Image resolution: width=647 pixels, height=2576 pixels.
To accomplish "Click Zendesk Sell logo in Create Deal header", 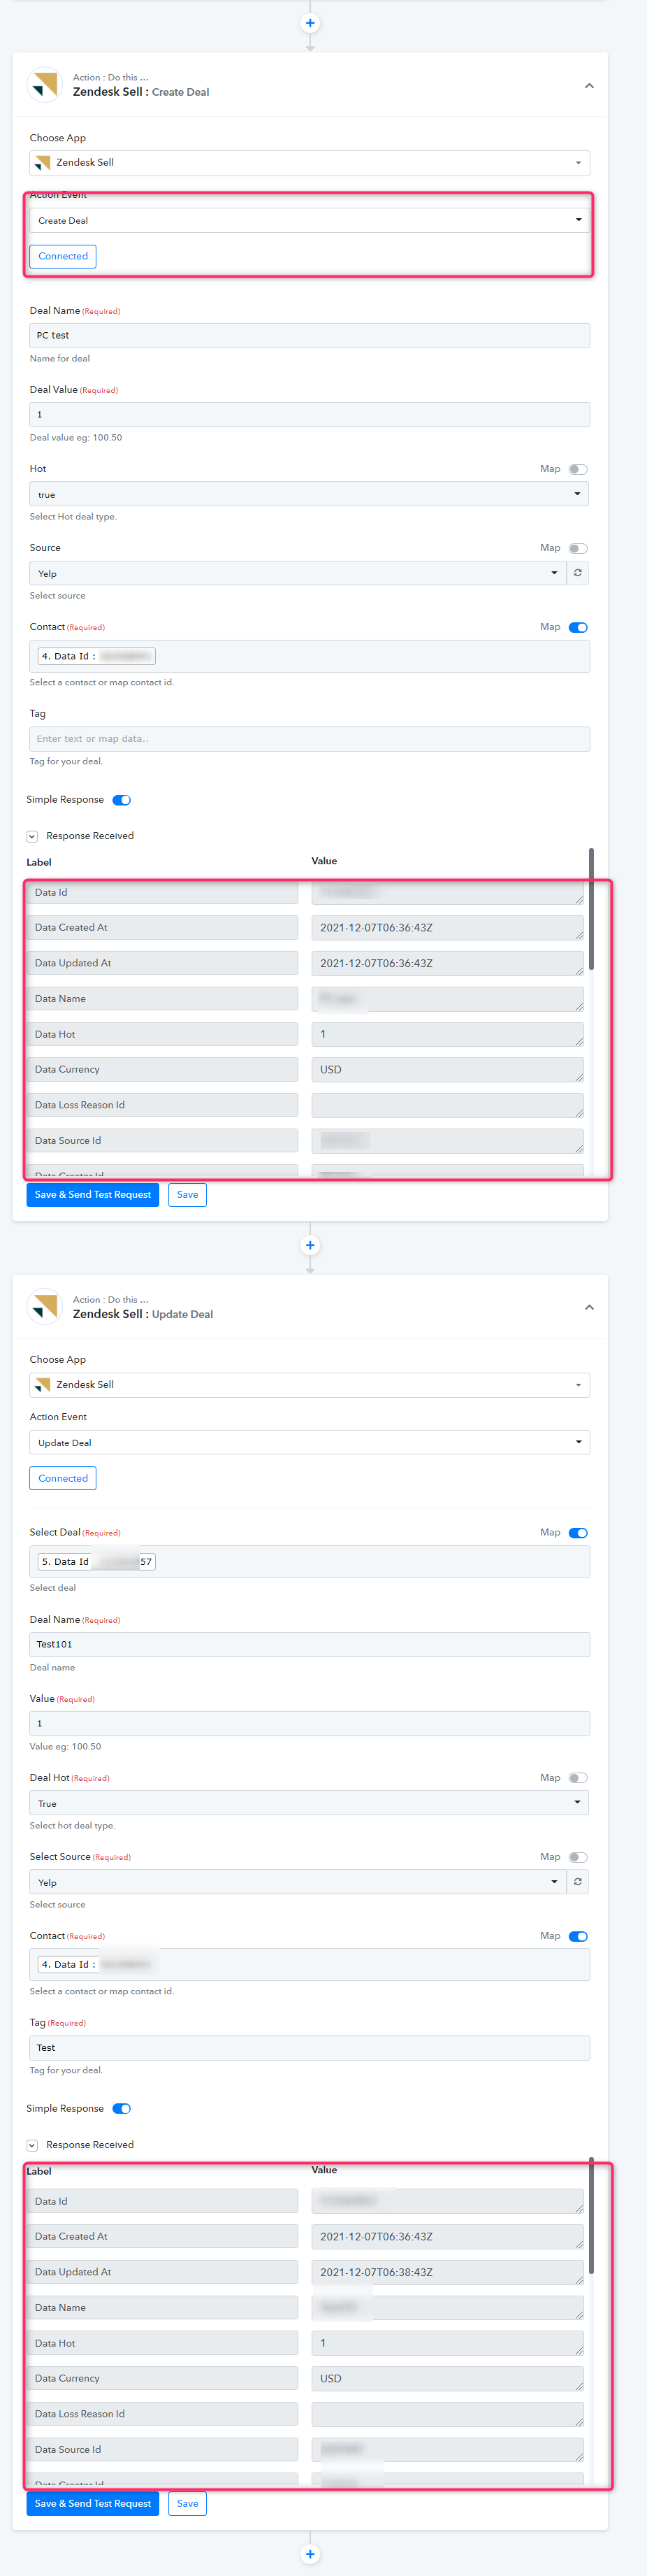I will [45, 85].
